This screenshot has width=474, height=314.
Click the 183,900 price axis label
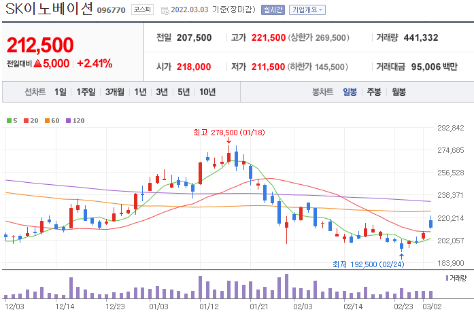450,263
